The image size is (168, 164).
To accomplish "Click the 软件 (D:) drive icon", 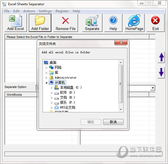I will point(56,93).
